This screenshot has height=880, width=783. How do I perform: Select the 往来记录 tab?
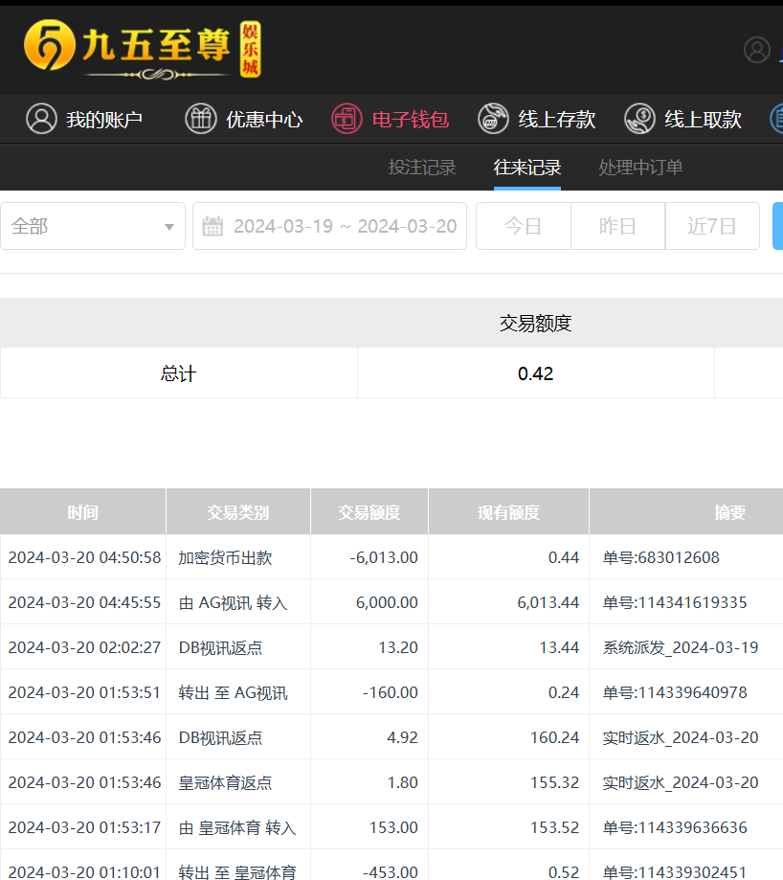tap(527, 168)
